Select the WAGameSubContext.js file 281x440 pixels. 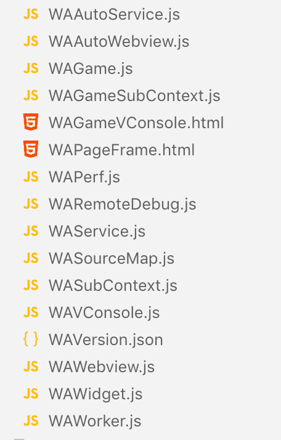[x=134, y=96]
